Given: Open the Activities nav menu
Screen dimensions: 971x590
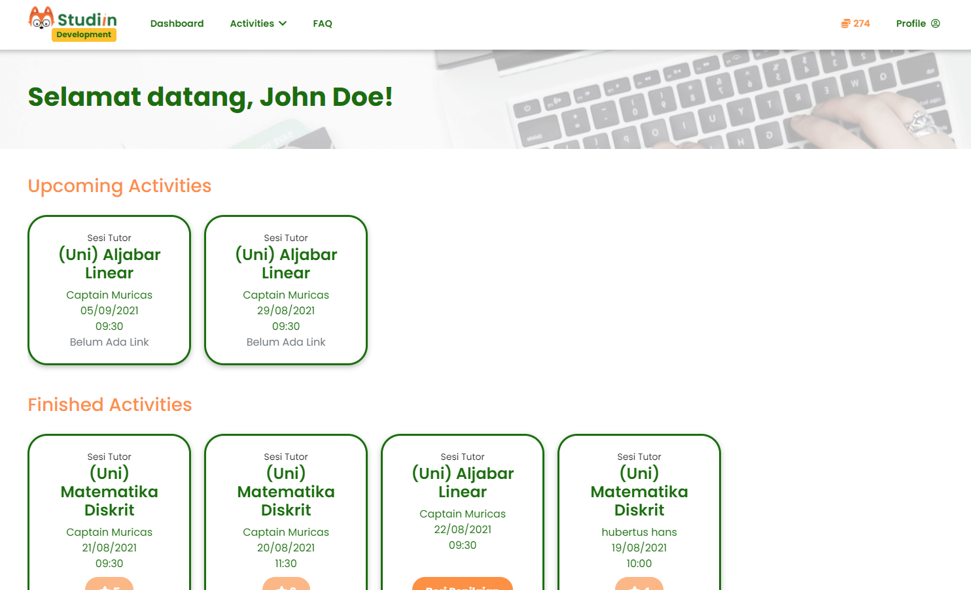Looking at the screenshot, I should tap(258, 24).
